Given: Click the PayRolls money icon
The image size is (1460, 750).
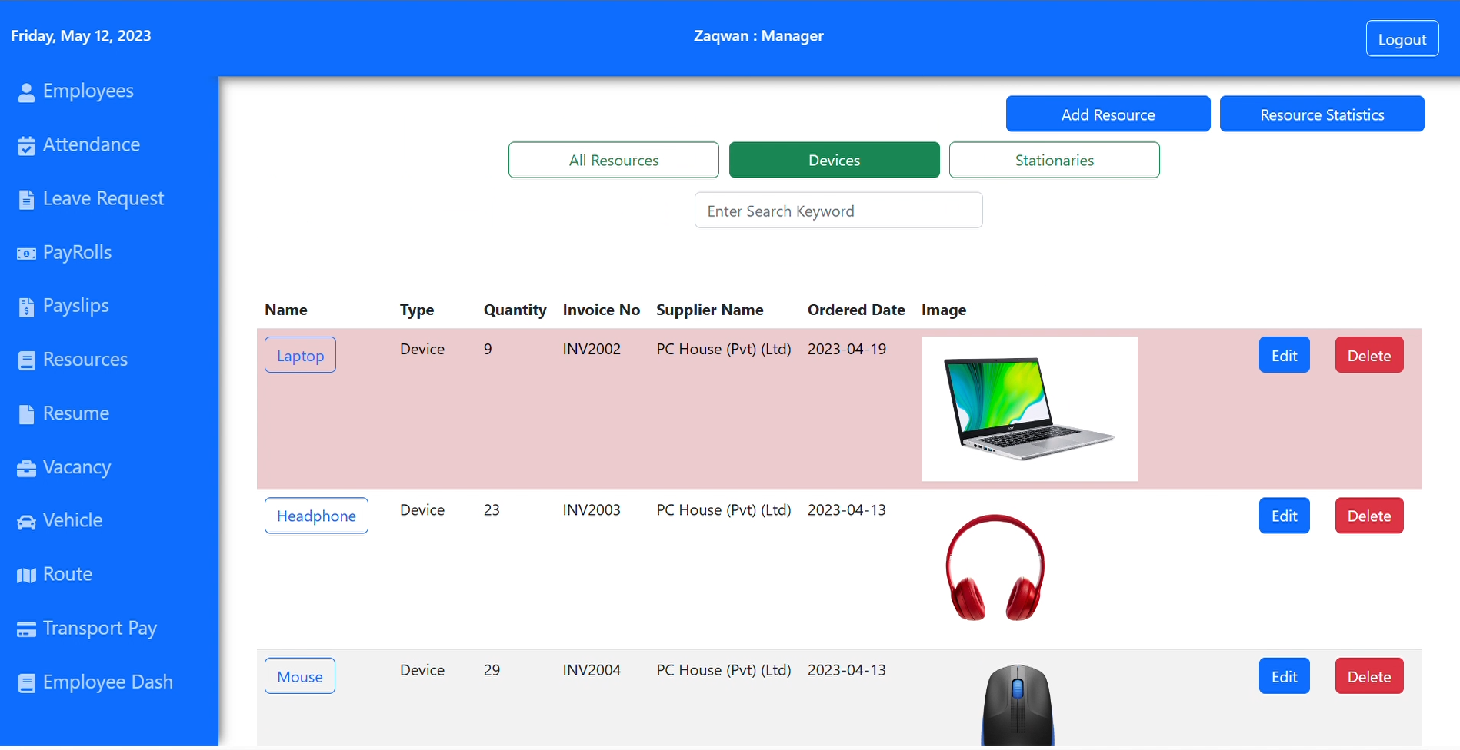Looking at the screenshot, I should pyautogui.click(x=26, y=254).
